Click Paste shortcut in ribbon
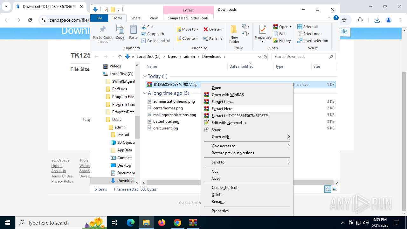Image resolution: width=407 pixels, height=229 pixels. pos(156,41)
